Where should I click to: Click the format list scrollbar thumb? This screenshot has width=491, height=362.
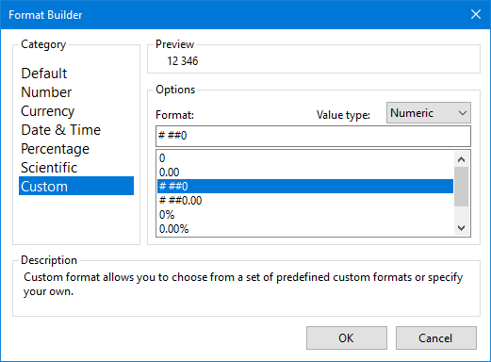tap(461, 187)
